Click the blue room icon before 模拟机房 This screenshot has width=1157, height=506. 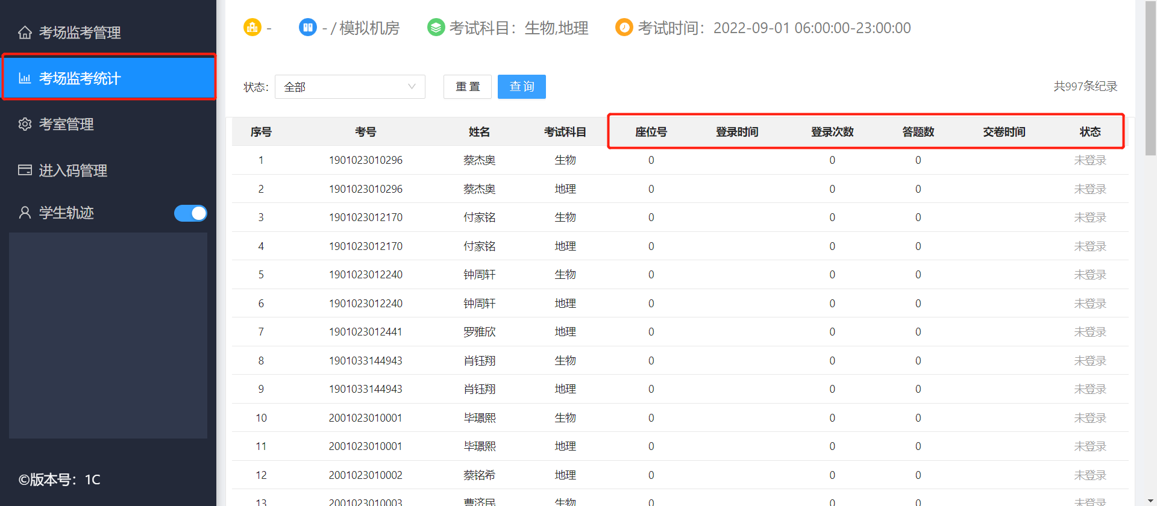point(307,27)
